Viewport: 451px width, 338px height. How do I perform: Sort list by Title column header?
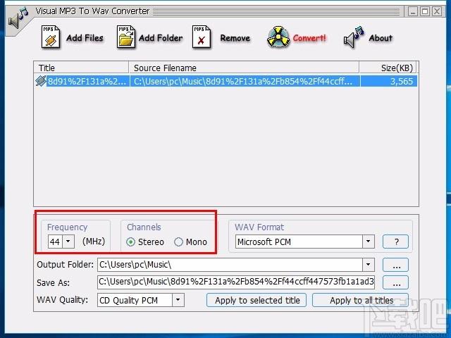pyautogui.click(x=81, y=68)
